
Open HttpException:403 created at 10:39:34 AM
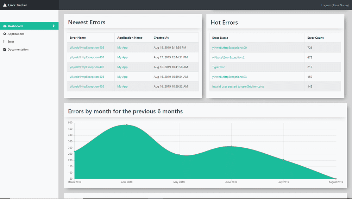pos(87,77)
